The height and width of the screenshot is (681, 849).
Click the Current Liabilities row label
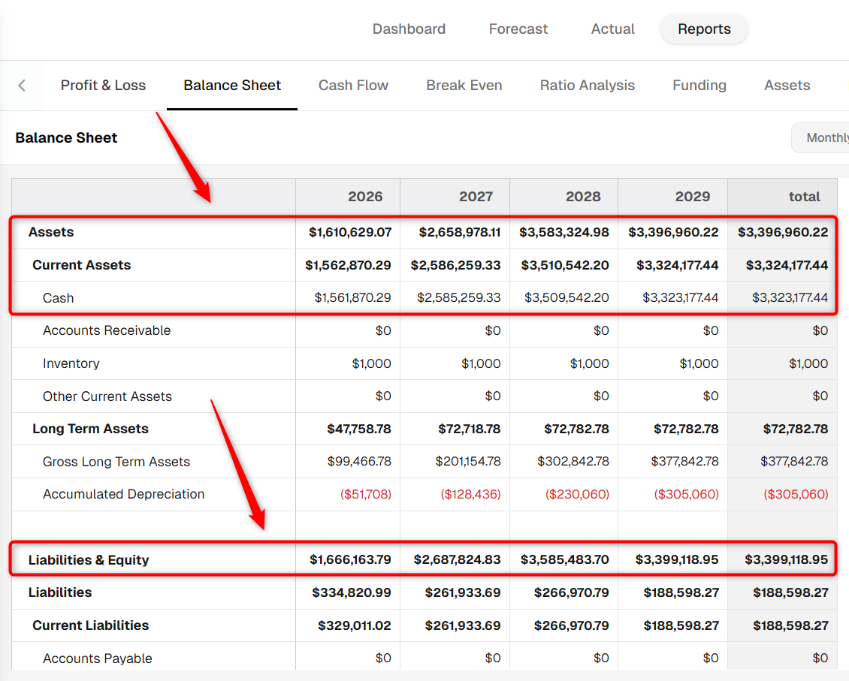point(90,625)
